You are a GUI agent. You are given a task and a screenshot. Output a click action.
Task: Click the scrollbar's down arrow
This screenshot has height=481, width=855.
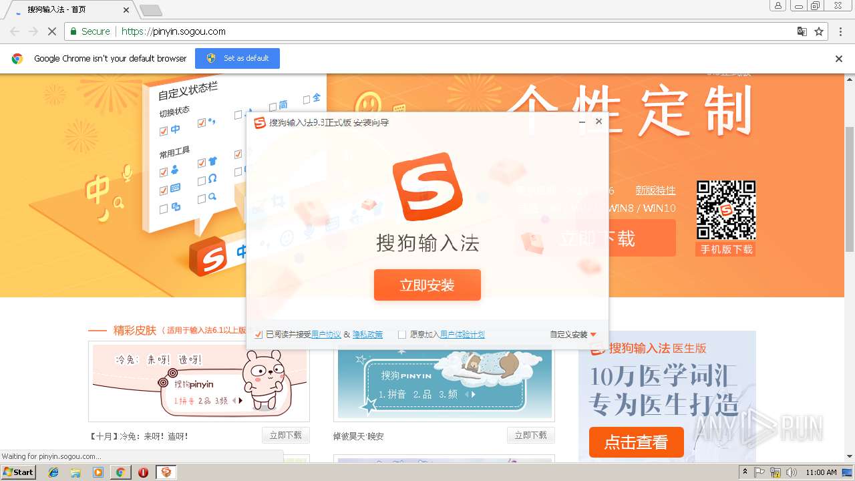pyautogui.click(x=850, y=456)
